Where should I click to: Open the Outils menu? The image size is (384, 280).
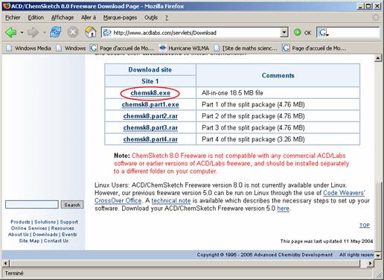[x=151, y=18]
